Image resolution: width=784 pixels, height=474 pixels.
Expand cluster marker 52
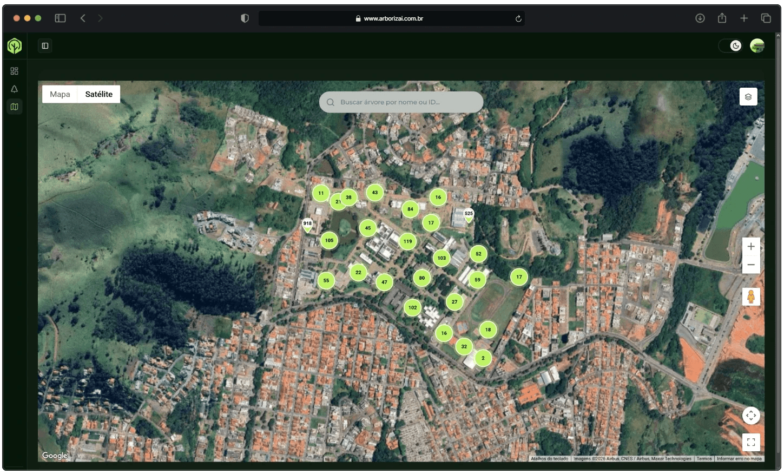pos(478,254)
